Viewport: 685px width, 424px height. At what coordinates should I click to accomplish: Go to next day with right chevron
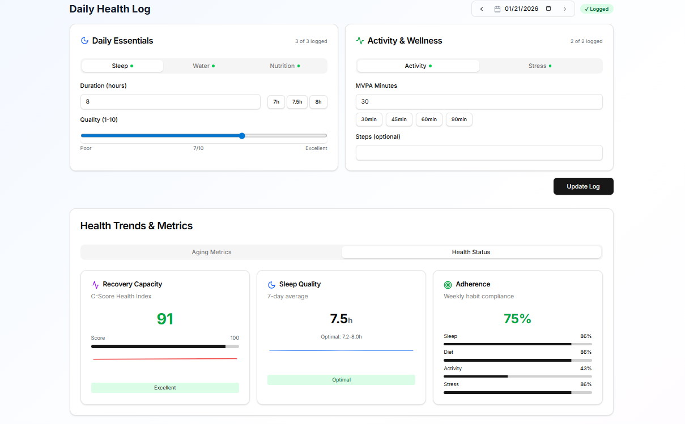point(565,9)
